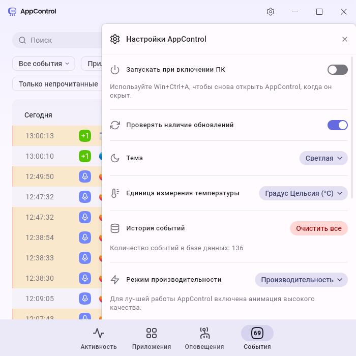
Task: Click the Win+Ctrl+A hint text
Action: click(x=221, y=91)
